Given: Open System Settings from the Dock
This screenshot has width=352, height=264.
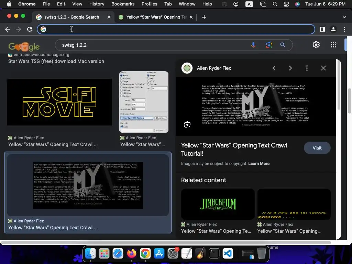Looking at the screenshot, I should (x=173, y=254).
